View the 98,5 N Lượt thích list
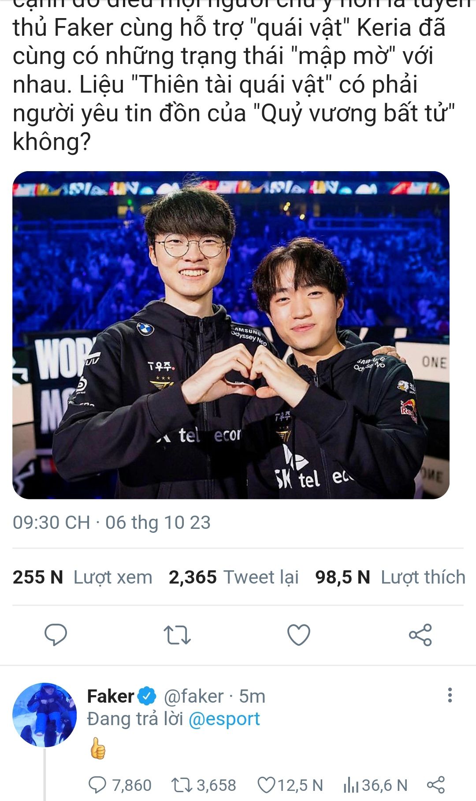 click(390, 577)
